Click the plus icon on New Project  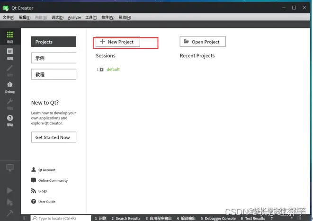point(102,42)
